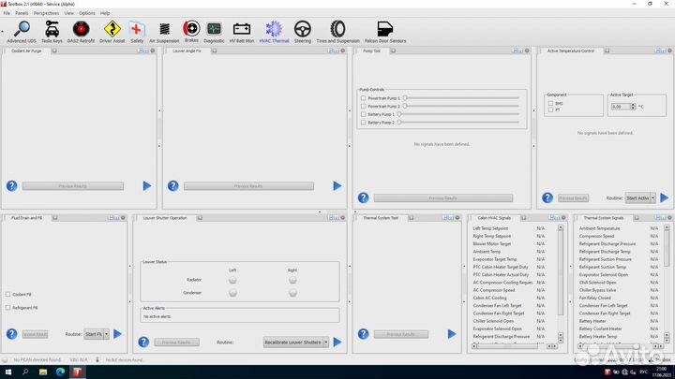Start the Louver Angle Fix routine
This screenshot has height=379, width=675.
point(337,185)
